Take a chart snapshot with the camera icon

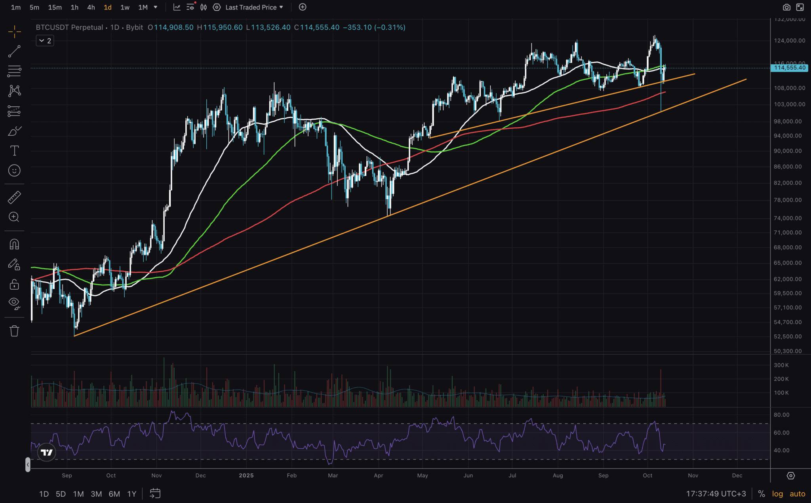pos(786,7)
